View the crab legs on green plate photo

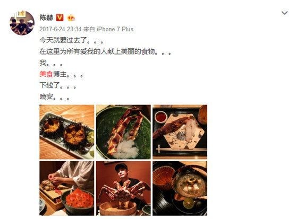[123, 132]
